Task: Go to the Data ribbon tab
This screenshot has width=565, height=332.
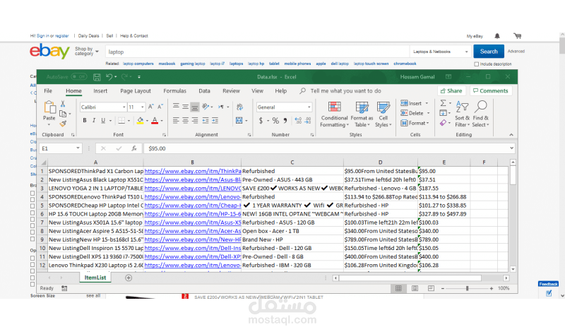Action: (x=204, y=91)
